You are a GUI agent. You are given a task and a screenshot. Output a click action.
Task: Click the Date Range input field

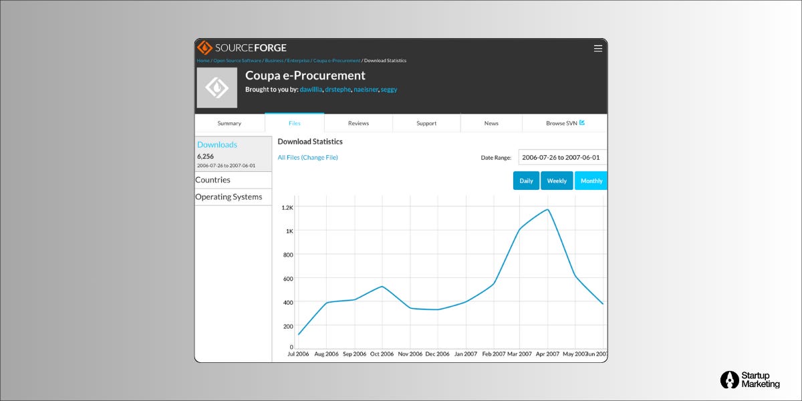[x=562, y=158]
